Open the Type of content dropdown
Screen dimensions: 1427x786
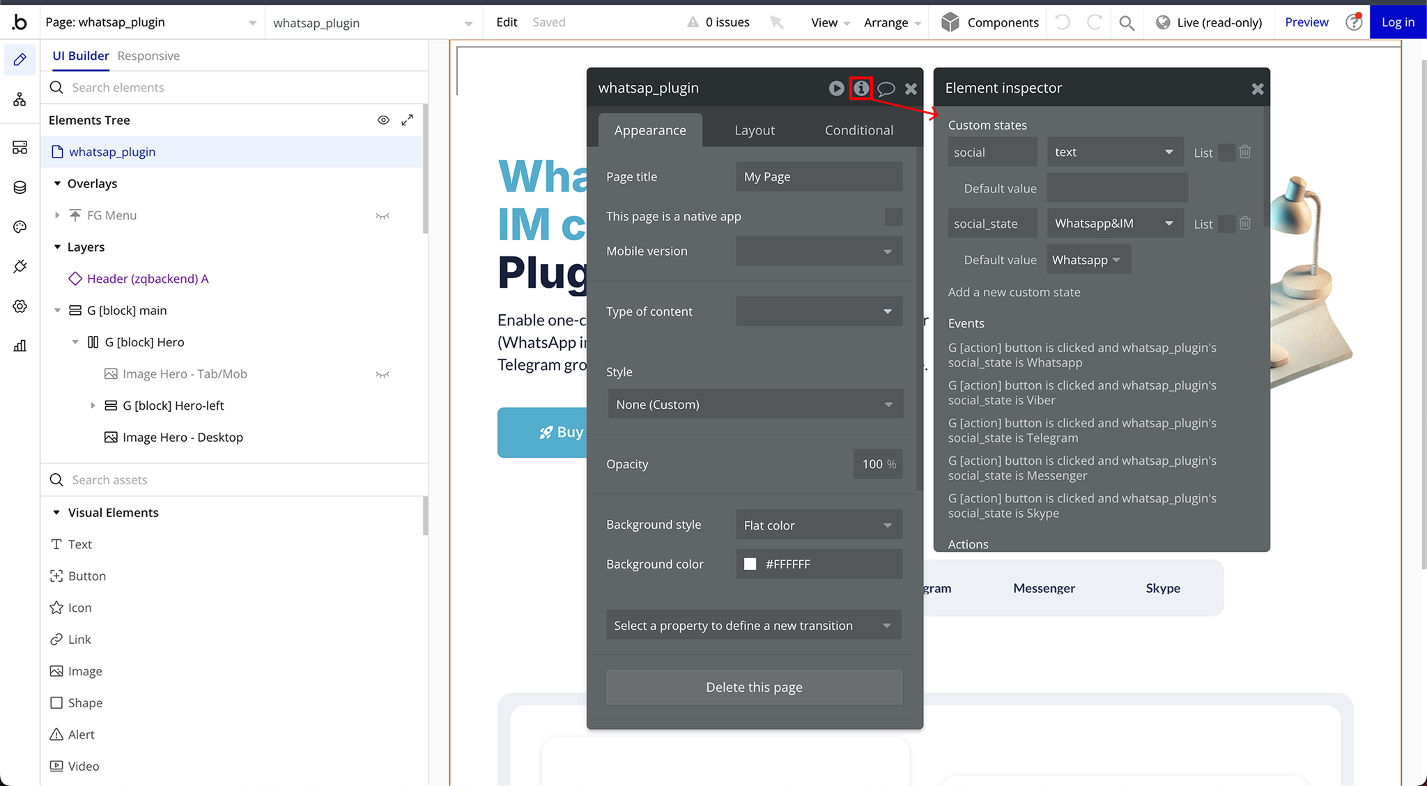click(819, 311)
